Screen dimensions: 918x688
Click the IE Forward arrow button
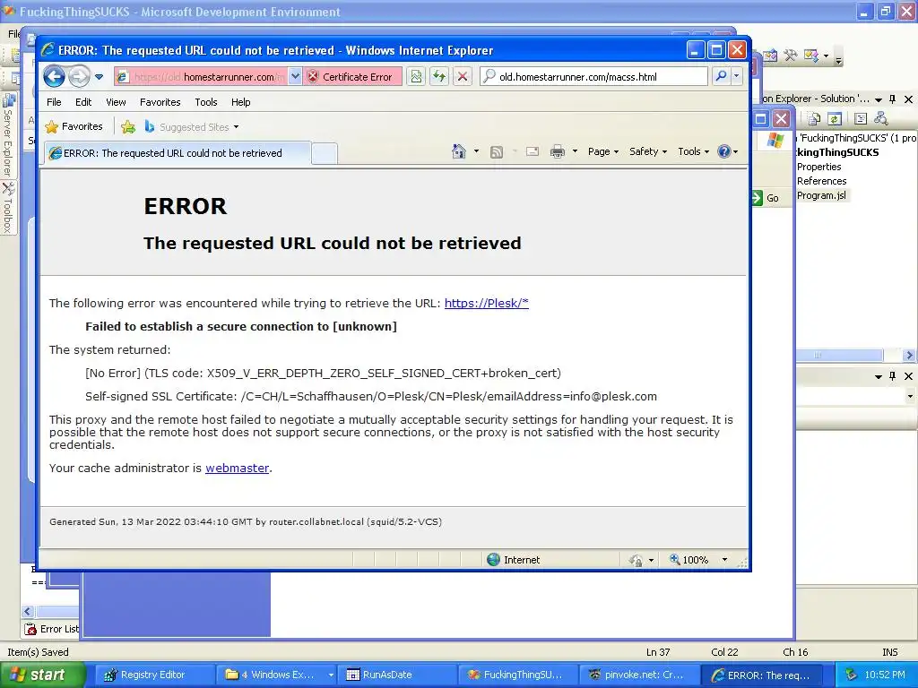(79, 77)
